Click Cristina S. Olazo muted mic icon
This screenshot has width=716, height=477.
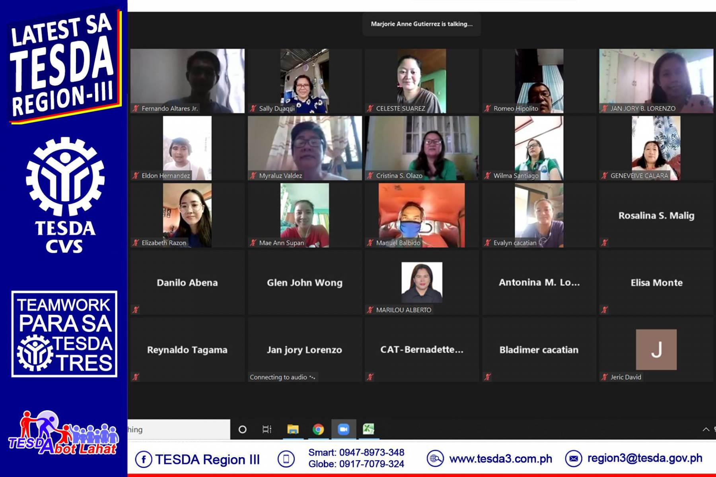click(x=370, y=175)
